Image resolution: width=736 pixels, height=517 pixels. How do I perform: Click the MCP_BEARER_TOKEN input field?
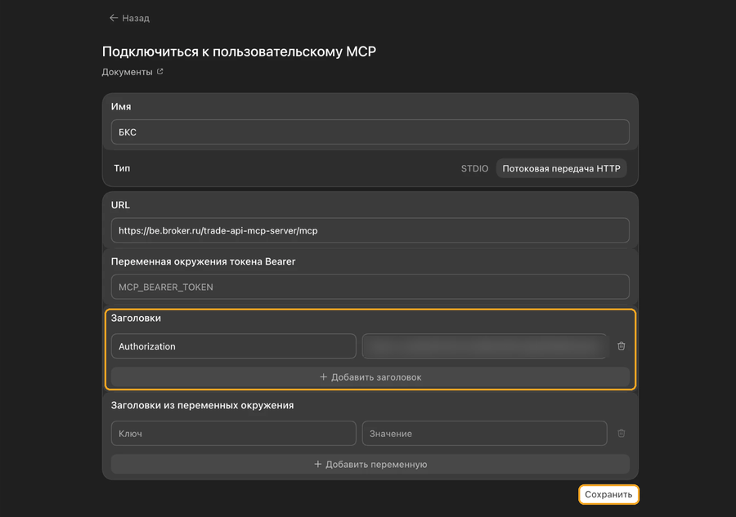[370, 287]
